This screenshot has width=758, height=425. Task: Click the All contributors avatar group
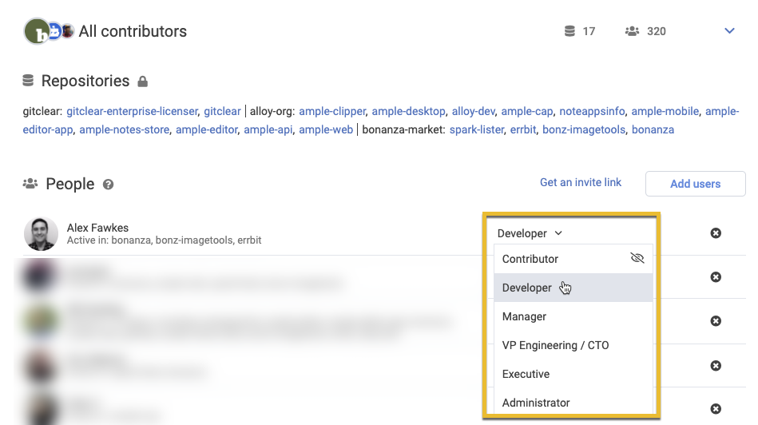point(49,31)
